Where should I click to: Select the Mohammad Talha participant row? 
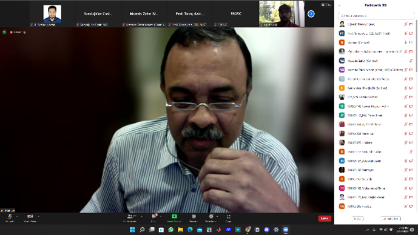pyautogui.click(x=376, y=188)
